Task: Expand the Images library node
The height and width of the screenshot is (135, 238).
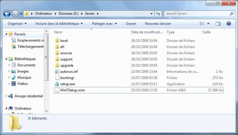Action: (9, 71)
